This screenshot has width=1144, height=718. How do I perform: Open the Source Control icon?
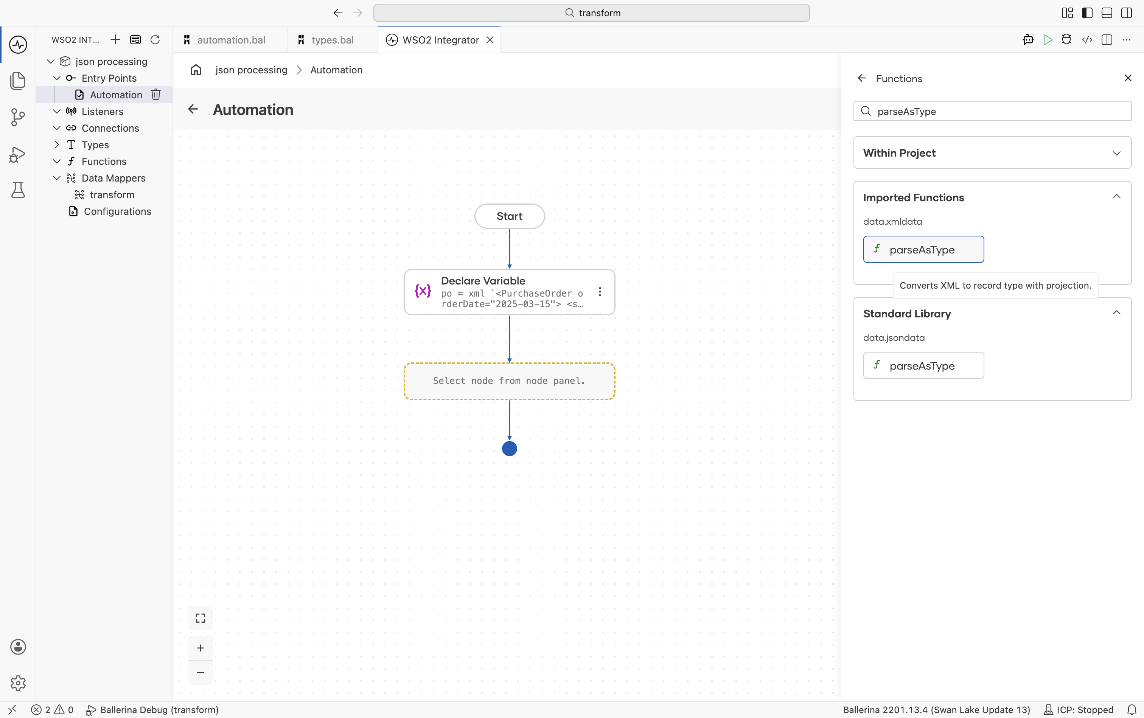[x=18, y=117]
